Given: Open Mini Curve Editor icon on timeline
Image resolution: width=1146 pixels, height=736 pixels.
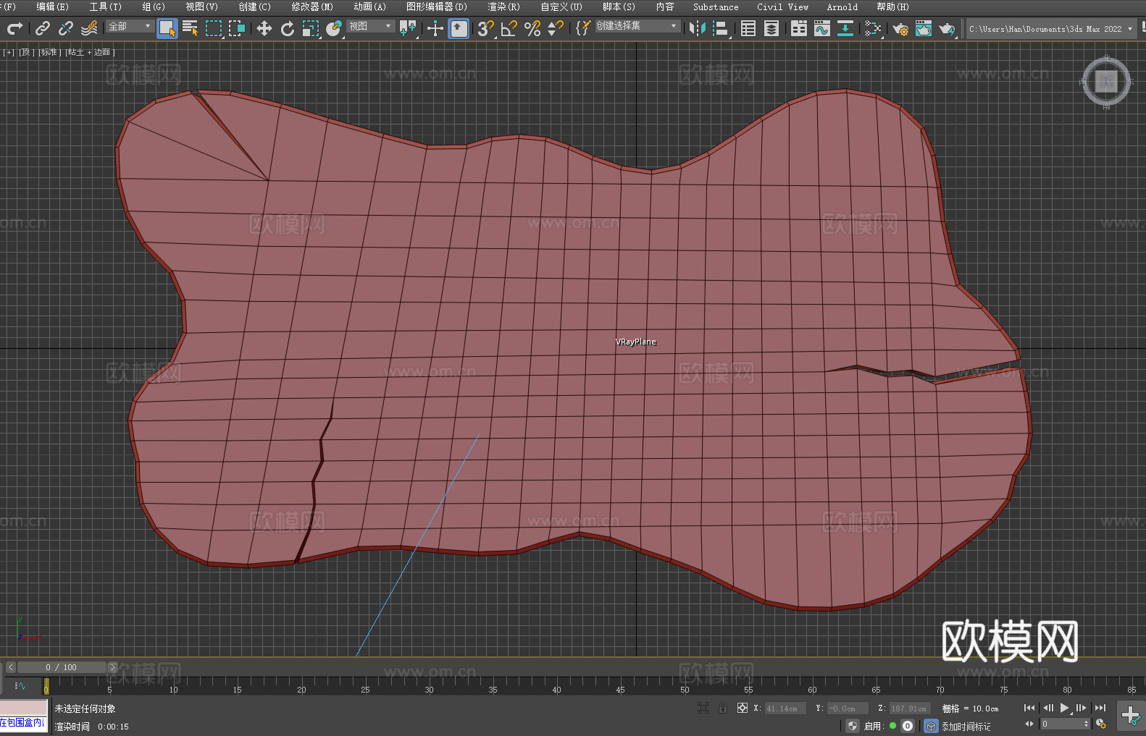Looking at the screenshot, I should [x=20, y=685].
